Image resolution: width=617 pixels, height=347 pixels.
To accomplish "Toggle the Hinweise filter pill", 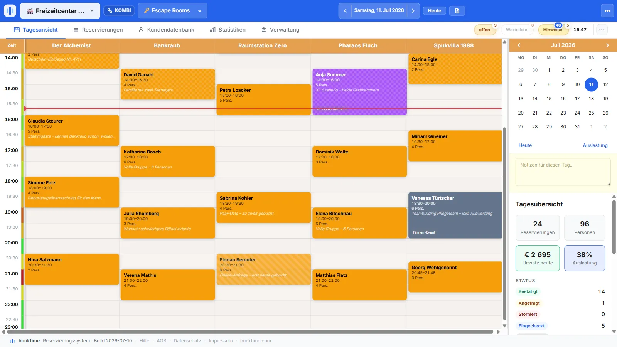I will [553, 30].
